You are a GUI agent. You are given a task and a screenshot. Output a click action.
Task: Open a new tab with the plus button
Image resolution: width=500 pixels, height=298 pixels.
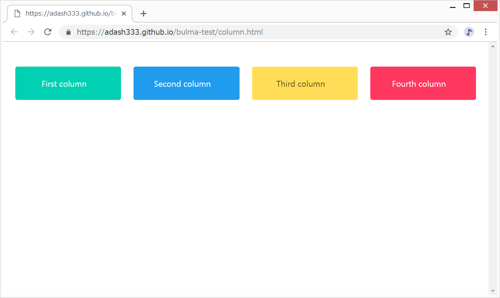pos(143,14)
